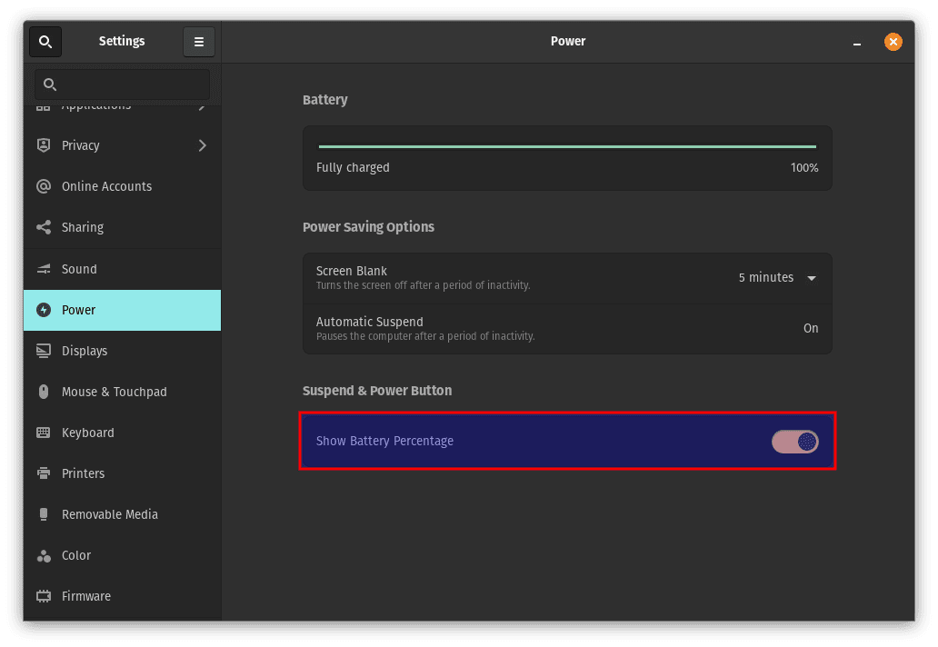Open Printers settings
The image size is (938, 647).
click(x=122, y=473)
